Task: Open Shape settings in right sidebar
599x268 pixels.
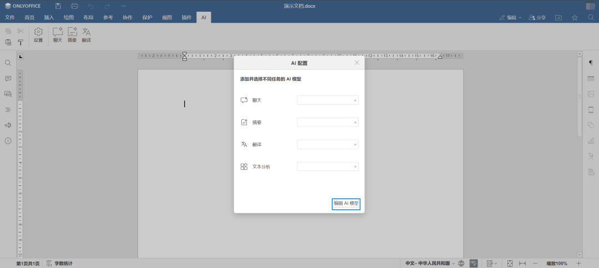Action: pyautogui.click(x=591, y=125)
